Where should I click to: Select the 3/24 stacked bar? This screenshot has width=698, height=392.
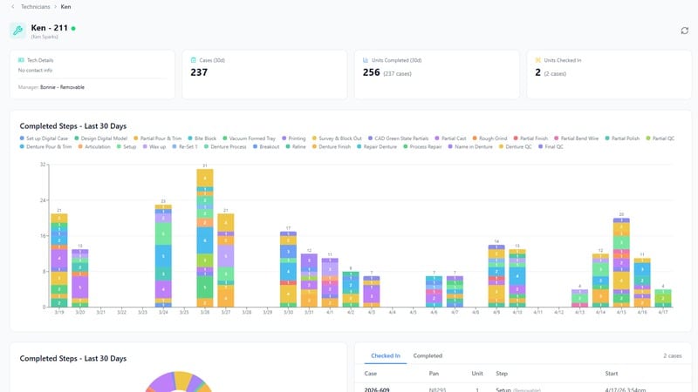click(x=163, y=255)
